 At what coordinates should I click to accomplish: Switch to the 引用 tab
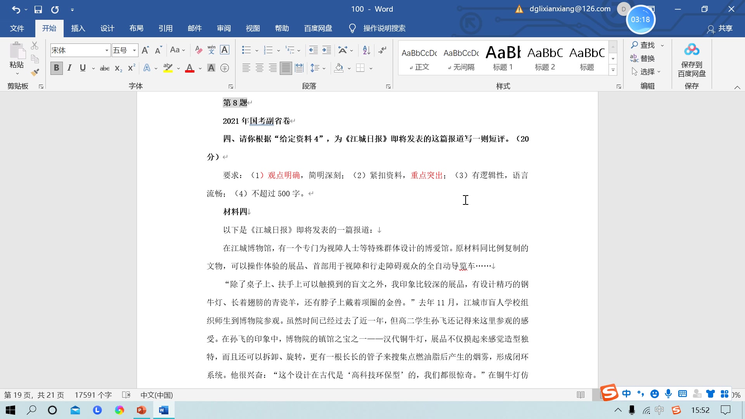pos(165,28)
